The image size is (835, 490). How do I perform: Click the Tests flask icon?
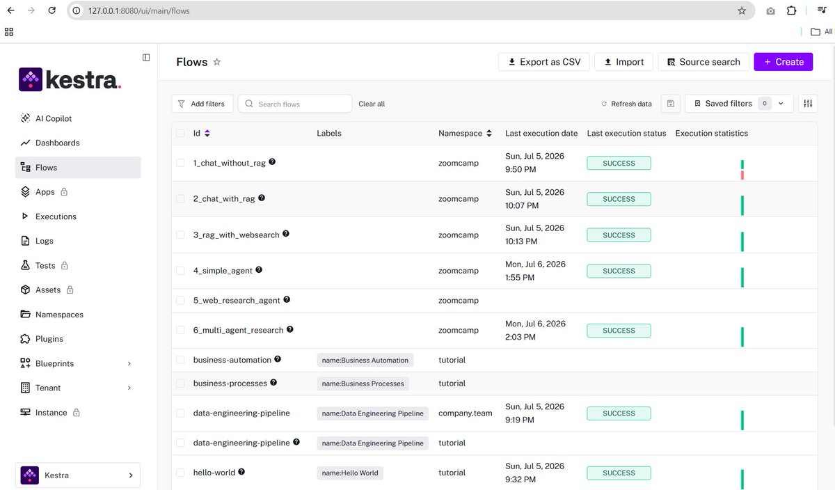tap(26, 265)
